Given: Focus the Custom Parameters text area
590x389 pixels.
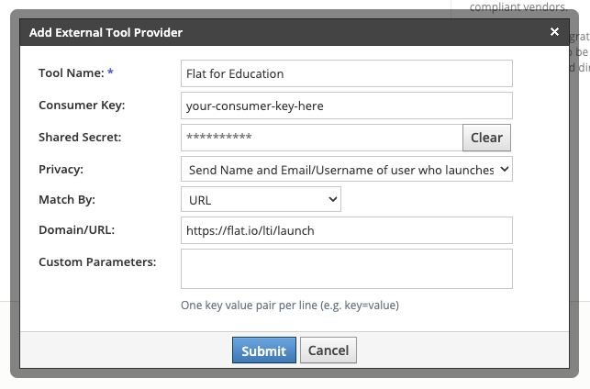Looking at the screenshot, I should coord(346,269).
